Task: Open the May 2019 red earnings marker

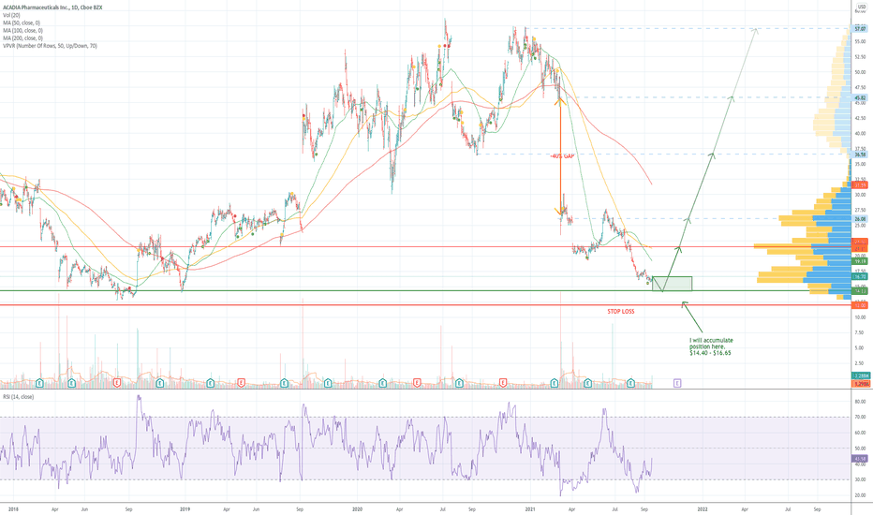Action: [x=241, y=383]
